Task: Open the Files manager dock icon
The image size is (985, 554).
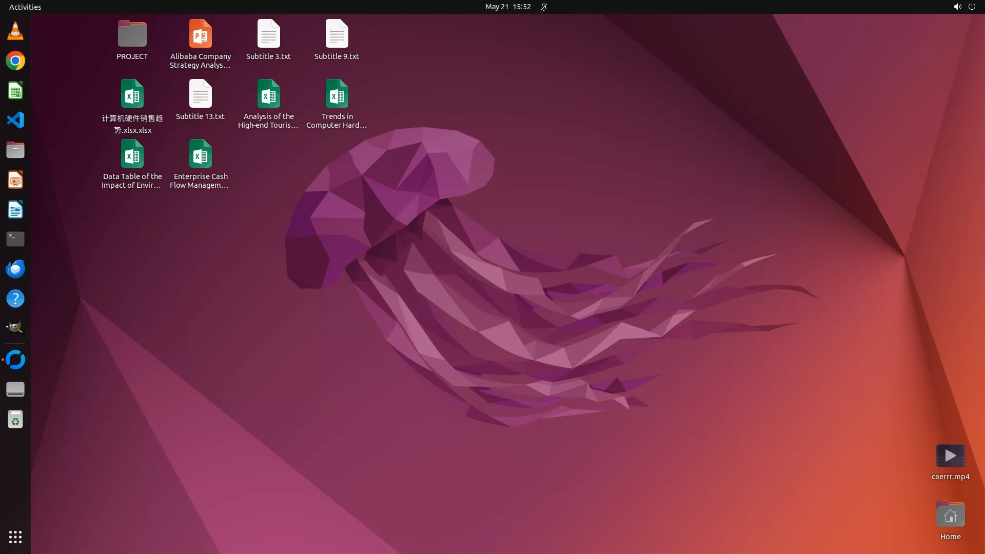Action: [15, 150]
